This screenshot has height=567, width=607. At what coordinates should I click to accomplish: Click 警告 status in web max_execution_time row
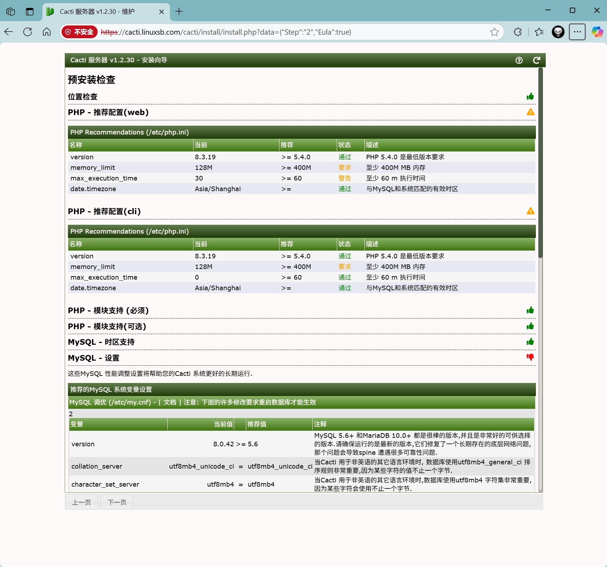(345, 178)
